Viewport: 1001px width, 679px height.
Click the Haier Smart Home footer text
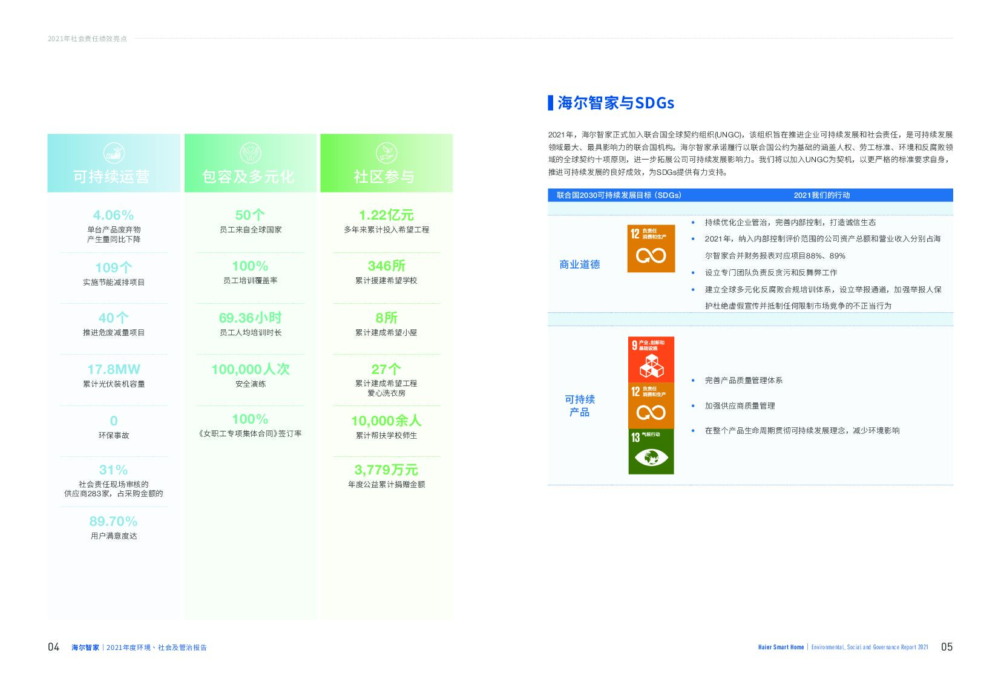pos(781,647)
